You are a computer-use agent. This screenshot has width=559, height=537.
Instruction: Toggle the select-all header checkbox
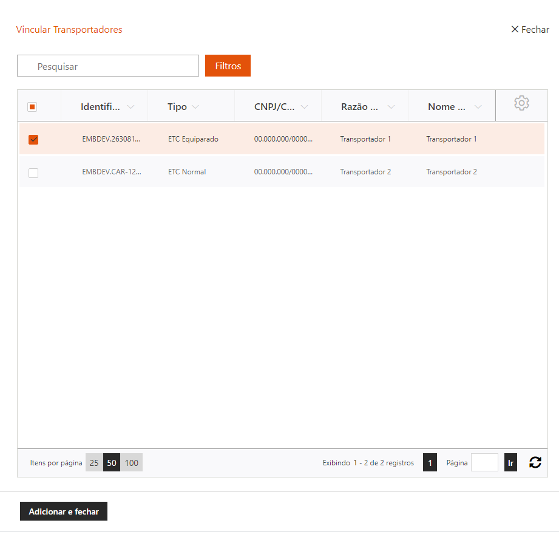(33, 107)
